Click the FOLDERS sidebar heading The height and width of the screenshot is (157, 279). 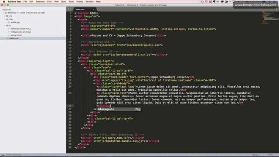click(x=7, y=10)
